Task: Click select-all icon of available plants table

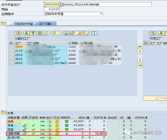Action: [x=146, y=43]
